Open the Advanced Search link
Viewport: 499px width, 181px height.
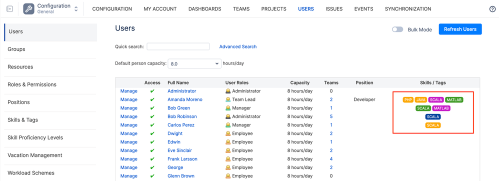click(237, 46)
